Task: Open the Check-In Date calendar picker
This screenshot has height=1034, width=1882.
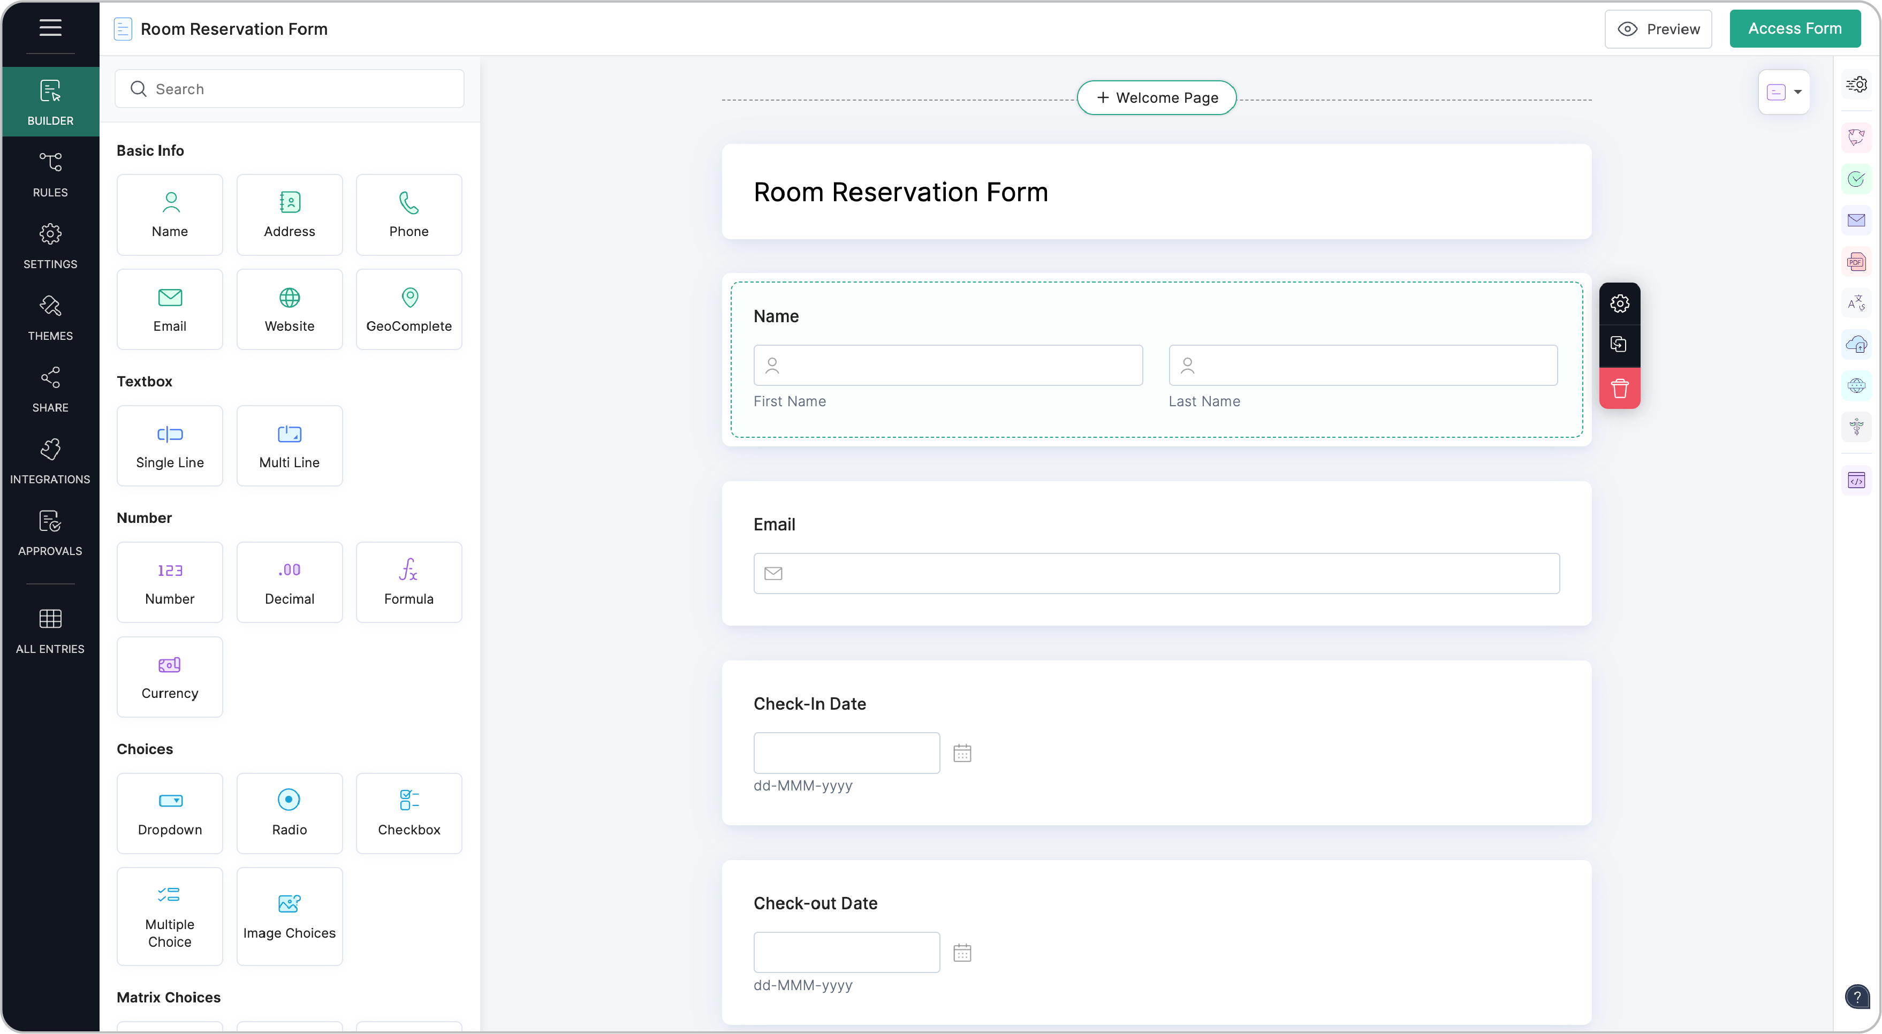Action: 961,752
